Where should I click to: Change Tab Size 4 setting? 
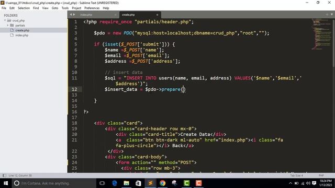click(x=297, y=175)
